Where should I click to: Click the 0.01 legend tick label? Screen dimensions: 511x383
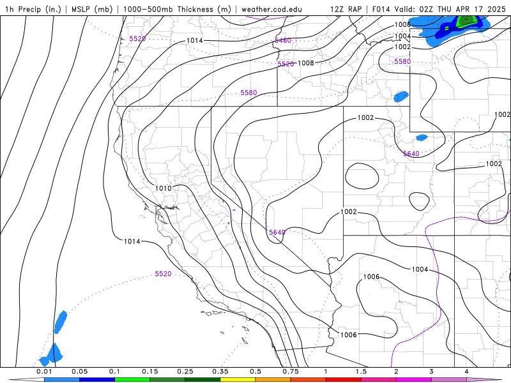pyautogui.click(x=44, y=372)
